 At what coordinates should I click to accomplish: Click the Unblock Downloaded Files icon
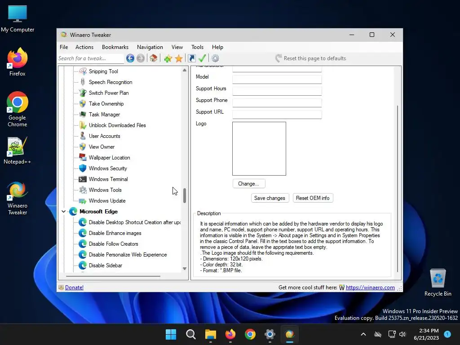point(83,125)
